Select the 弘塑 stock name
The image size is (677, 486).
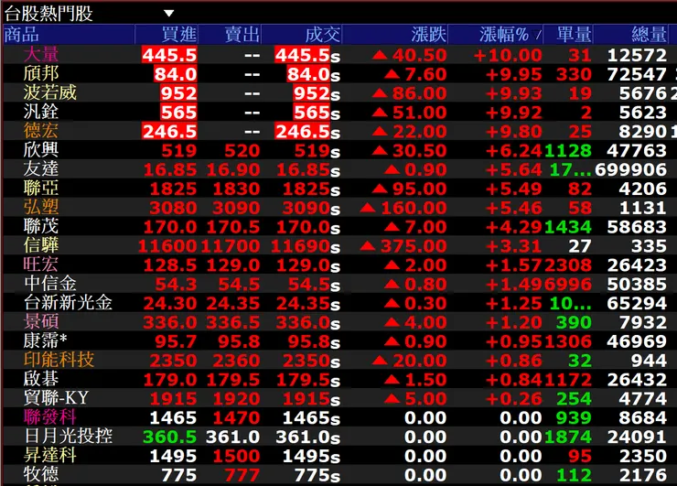(41, 207)
